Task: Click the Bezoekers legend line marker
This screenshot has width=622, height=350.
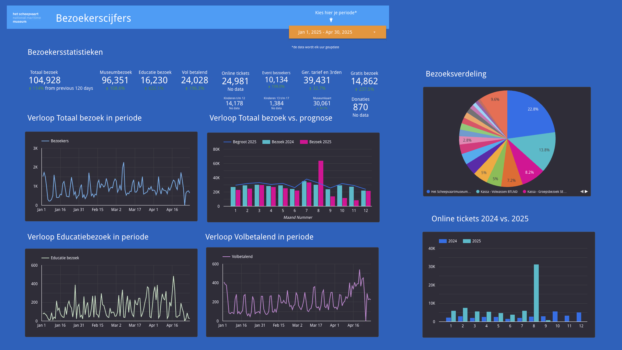Action: 45,141
